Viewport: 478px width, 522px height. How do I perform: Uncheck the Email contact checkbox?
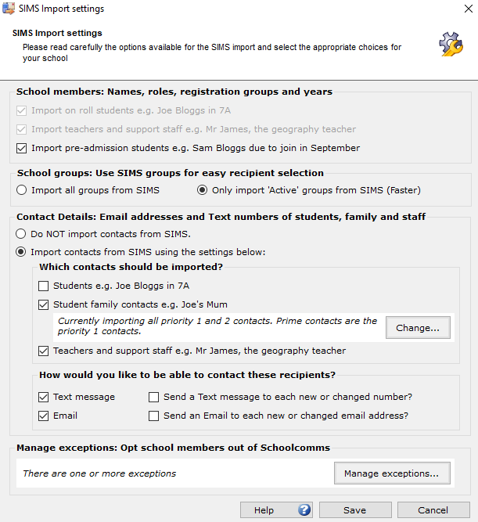click(x=44, y=416)
